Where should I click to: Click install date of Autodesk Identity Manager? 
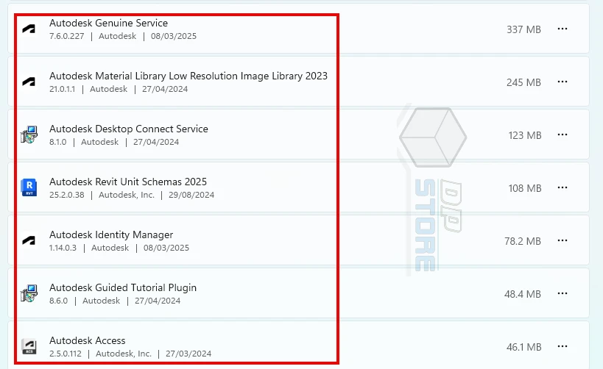click(166, 248)
